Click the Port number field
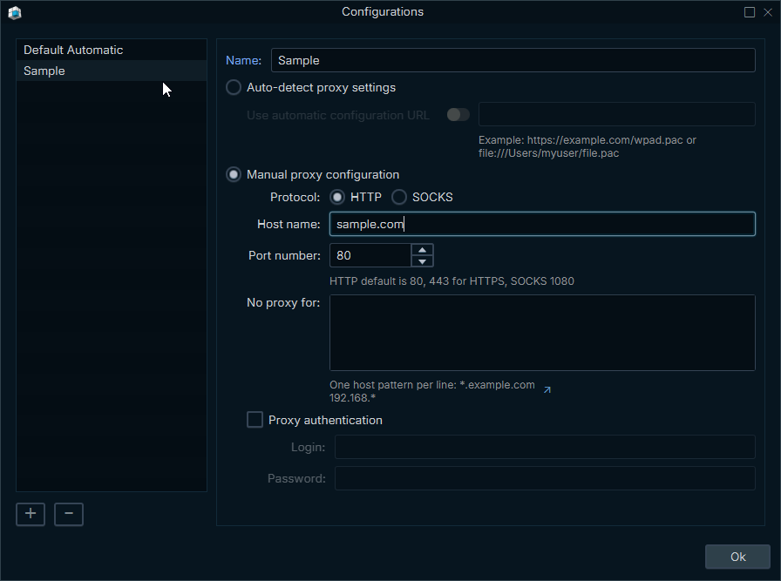Viewport: 781px width, 581px height. (370, 255)
